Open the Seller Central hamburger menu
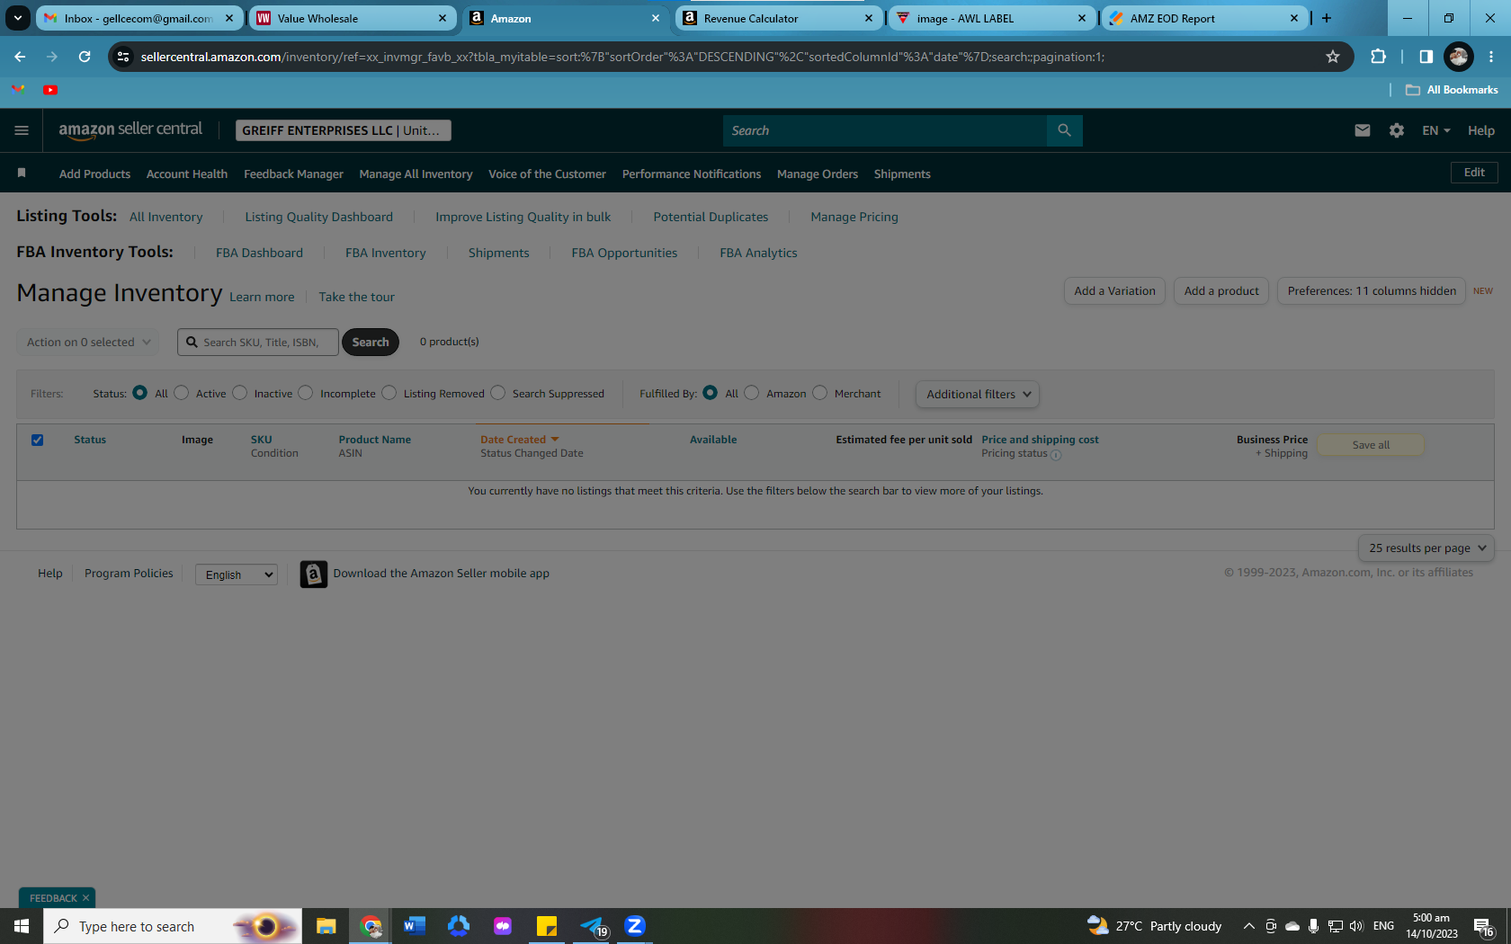The height and width of the screenshot is (944, 1511). (22, 130)
